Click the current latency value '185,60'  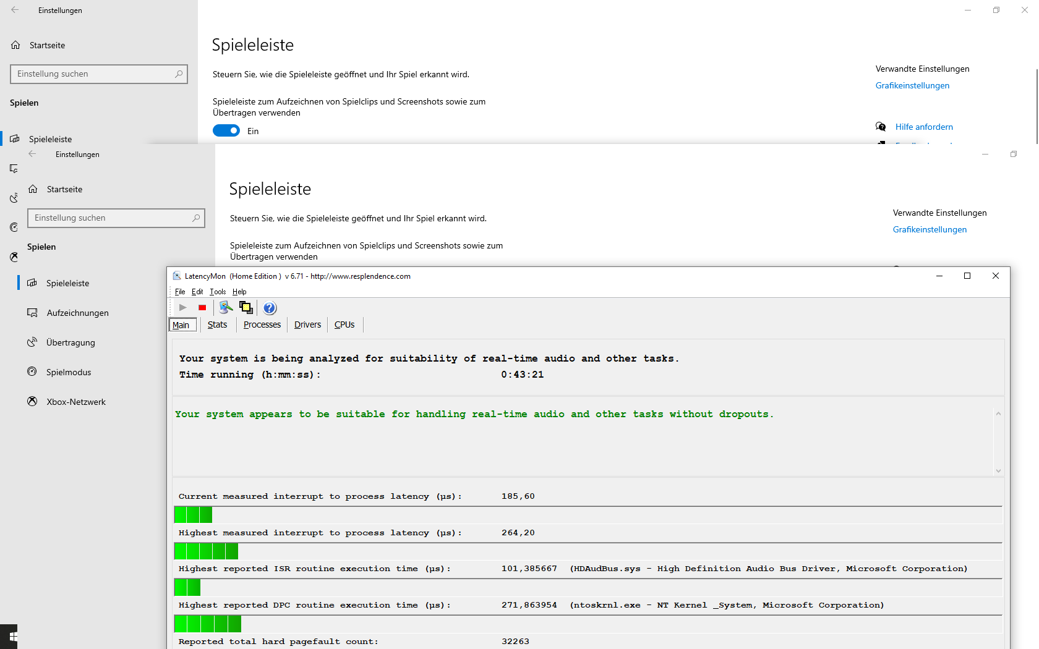(x=518, y=496)
